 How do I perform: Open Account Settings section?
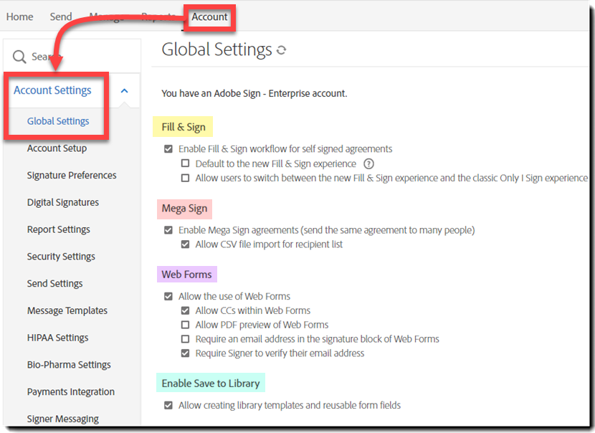tap(52, 90)
